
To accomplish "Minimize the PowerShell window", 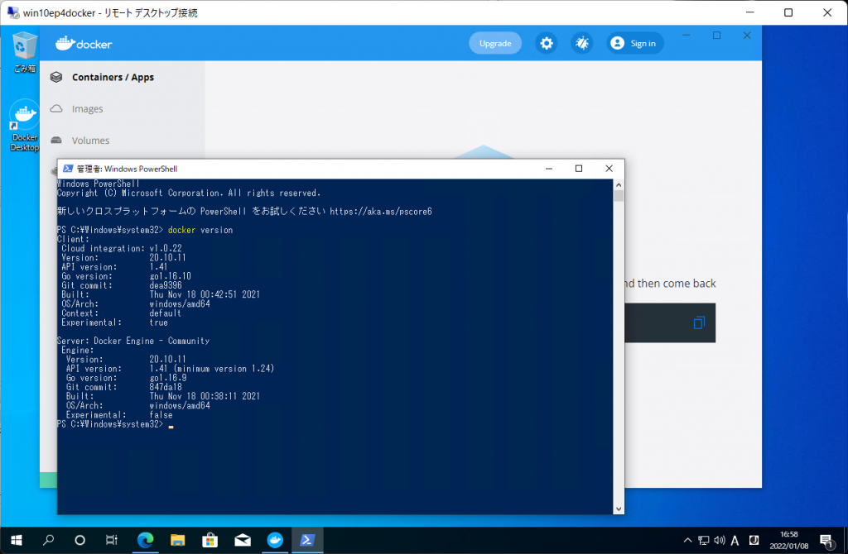I will [x=549, y=169].
